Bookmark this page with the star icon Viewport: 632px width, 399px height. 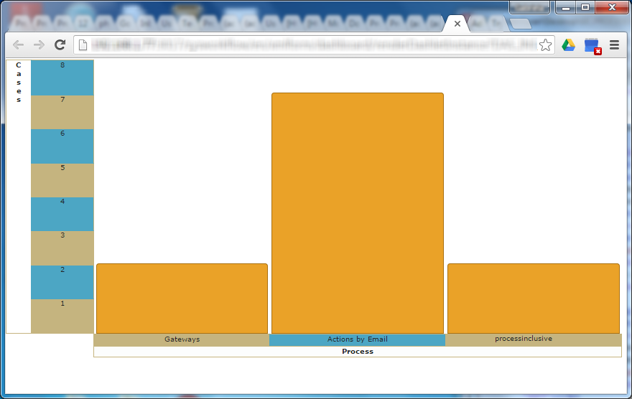tap(545, 45)
